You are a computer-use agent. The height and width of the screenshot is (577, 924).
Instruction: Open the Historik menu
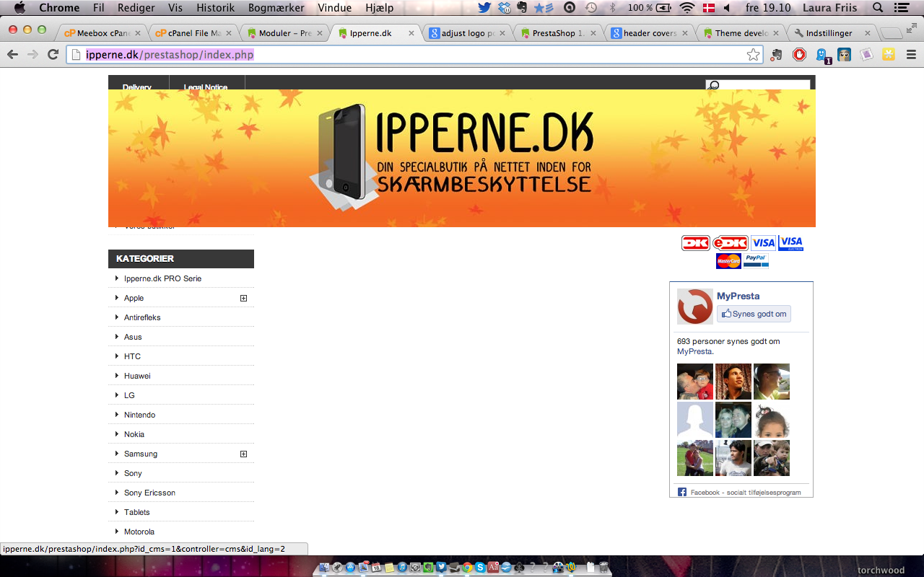coord(216,8)
